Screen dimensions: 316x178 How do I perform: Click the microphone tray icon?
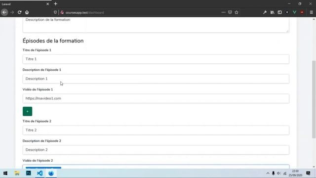pyautogui.click(x=273, y=174)
